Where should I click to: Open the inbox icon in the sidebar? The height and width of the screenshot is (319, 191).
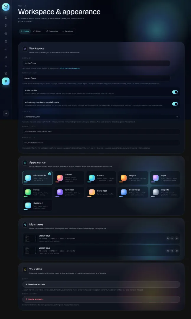(x=6, y=33)
